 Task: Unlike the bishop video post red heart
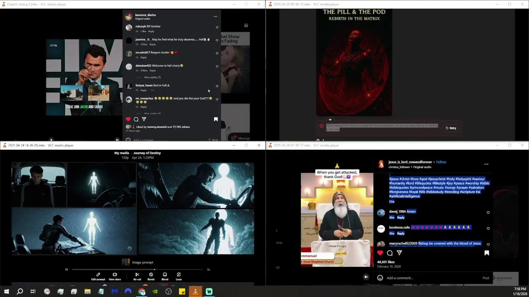click(x=380, y=253)
